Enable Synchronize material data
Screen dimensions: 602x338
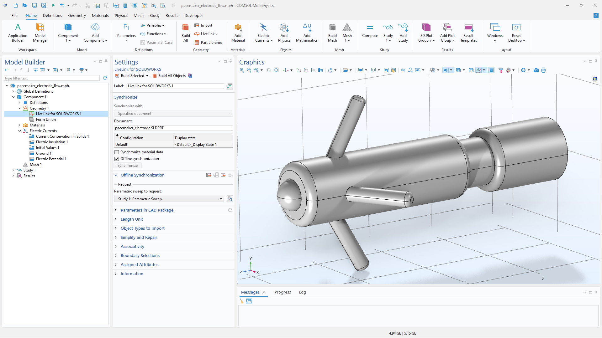[117, 152]
